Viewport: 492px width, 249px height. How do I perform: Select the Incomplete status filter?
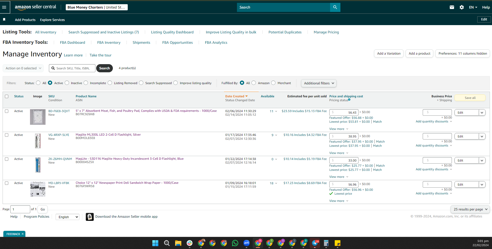[x=86, y=83]
